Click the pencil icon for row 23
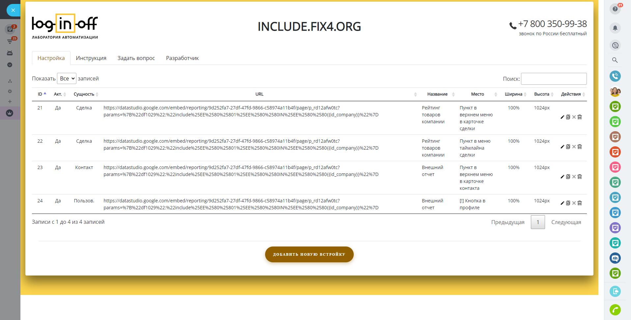 562,177
